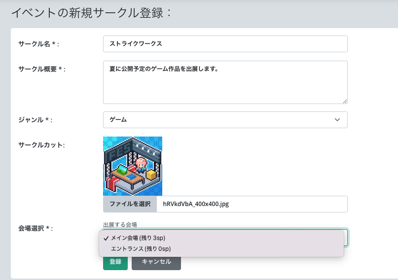Click the ジャンル field label
Viewport: 398px width, 280px height.
[x=35, y=120]
